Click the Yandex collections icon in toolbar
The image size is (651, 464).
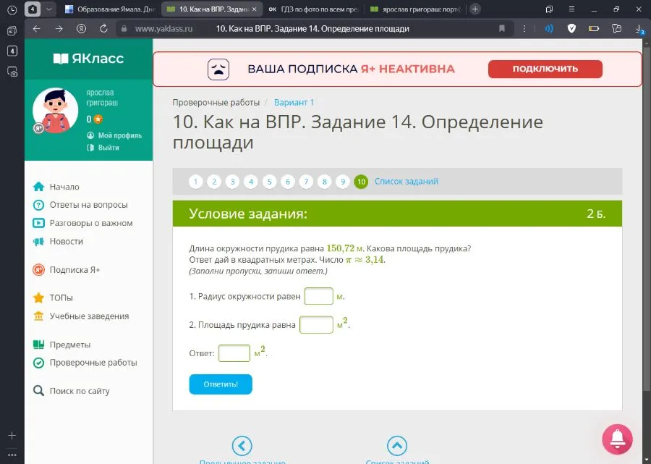click(x=616, y=29)
